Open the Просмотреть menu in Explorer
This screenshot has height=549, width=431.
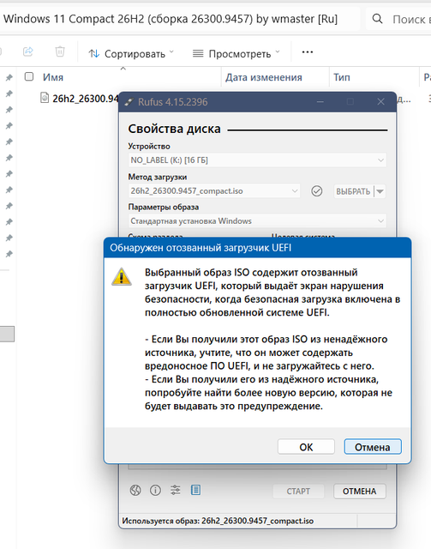236,53
